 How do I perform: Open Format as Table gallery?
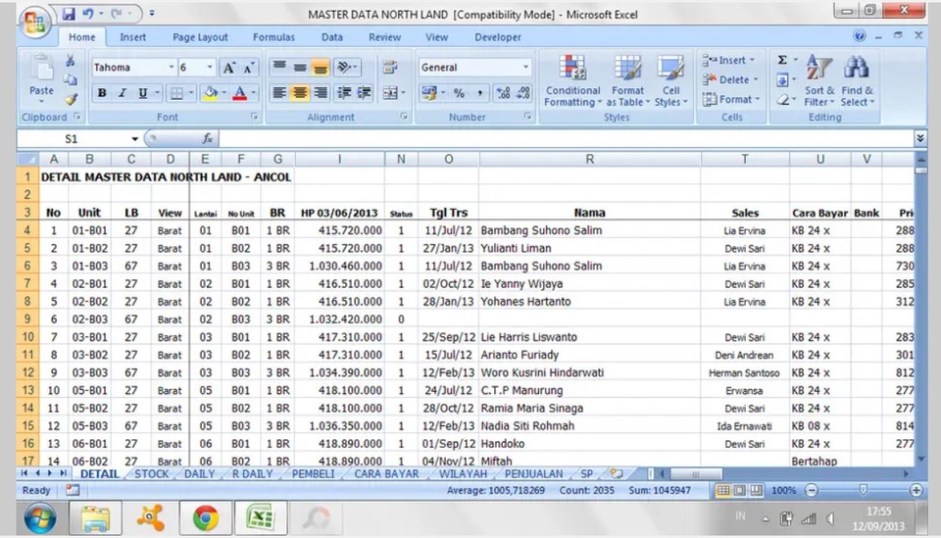(x=627, y=81)
